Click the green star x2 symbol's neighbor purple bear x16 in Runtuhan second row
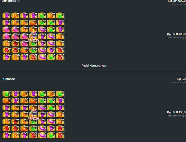The image size is (186, 142). tap(15, 100)
